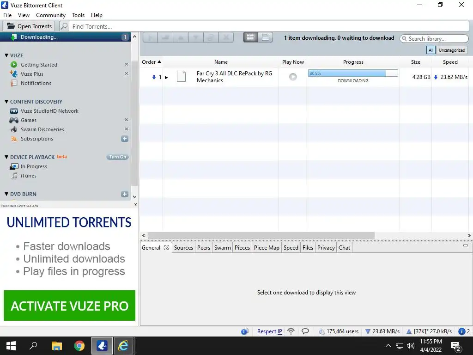Open the Community menu
The image size is (473, 355).
(51, 15)
